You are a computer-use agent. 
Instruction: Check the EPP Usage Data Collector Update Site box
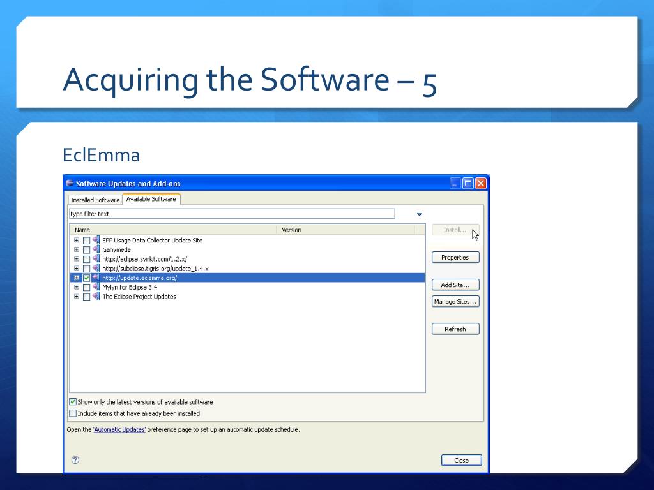[x=86, y=241]
